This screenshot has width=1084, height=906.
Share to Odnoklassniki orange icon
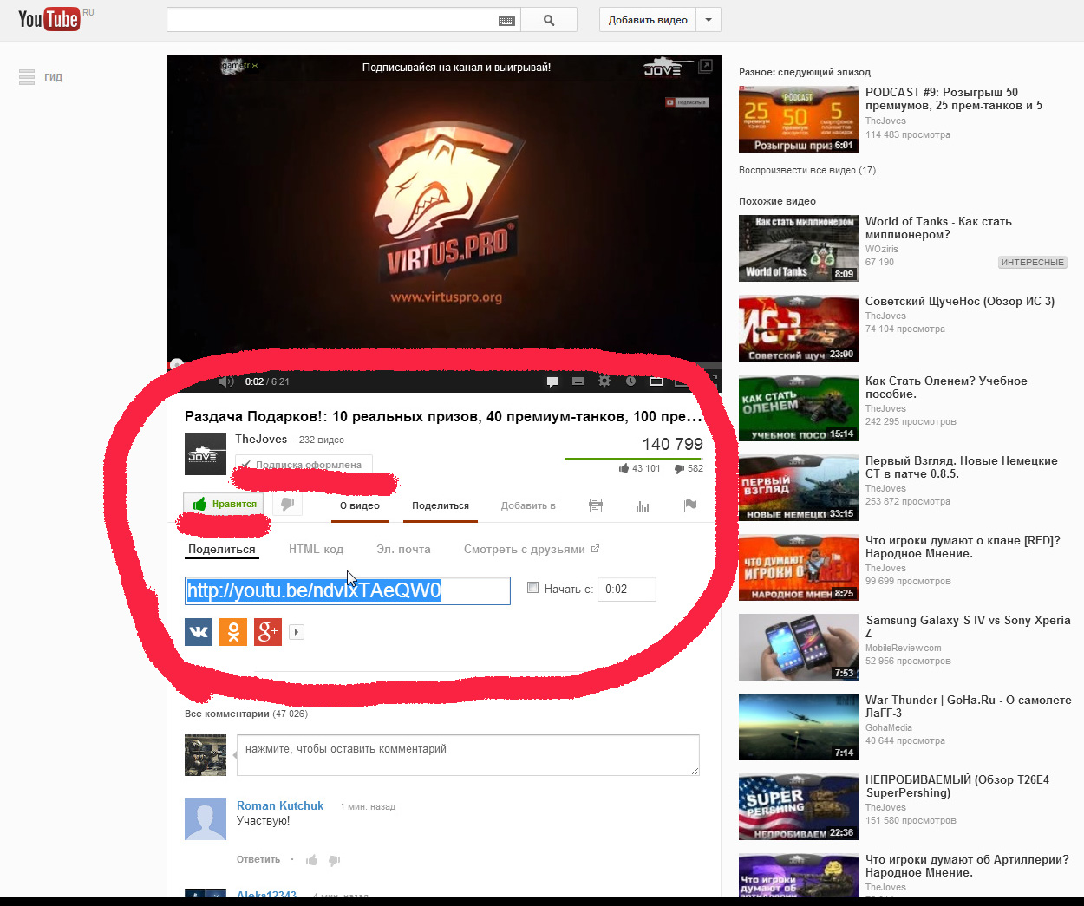tap(233, 632)
